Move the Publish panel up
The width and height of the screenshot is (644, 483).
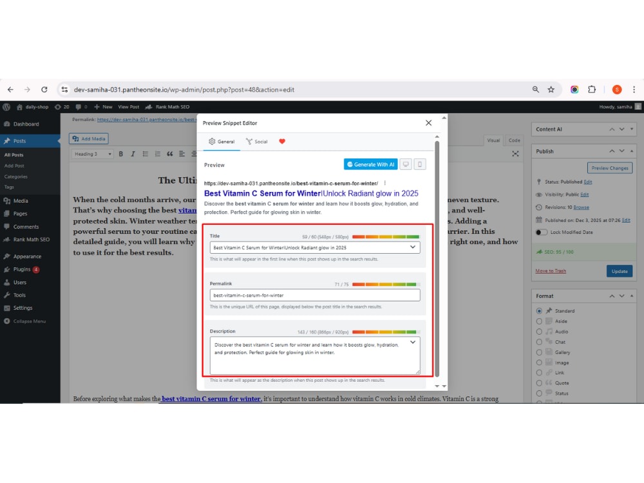pyautogui.click(x=612, y=151)
